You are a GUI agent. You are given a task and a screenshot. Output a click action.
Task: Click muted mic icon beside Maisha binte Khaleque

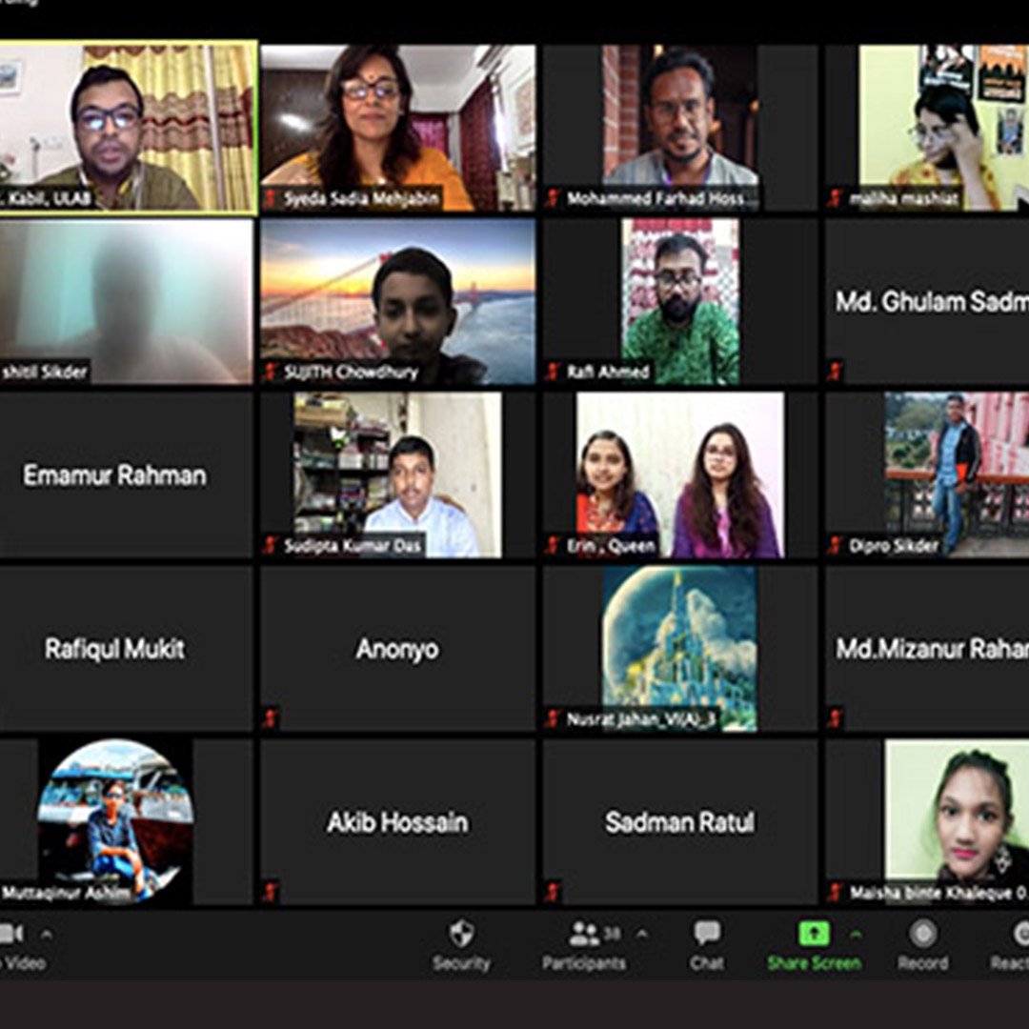(835, 893)
